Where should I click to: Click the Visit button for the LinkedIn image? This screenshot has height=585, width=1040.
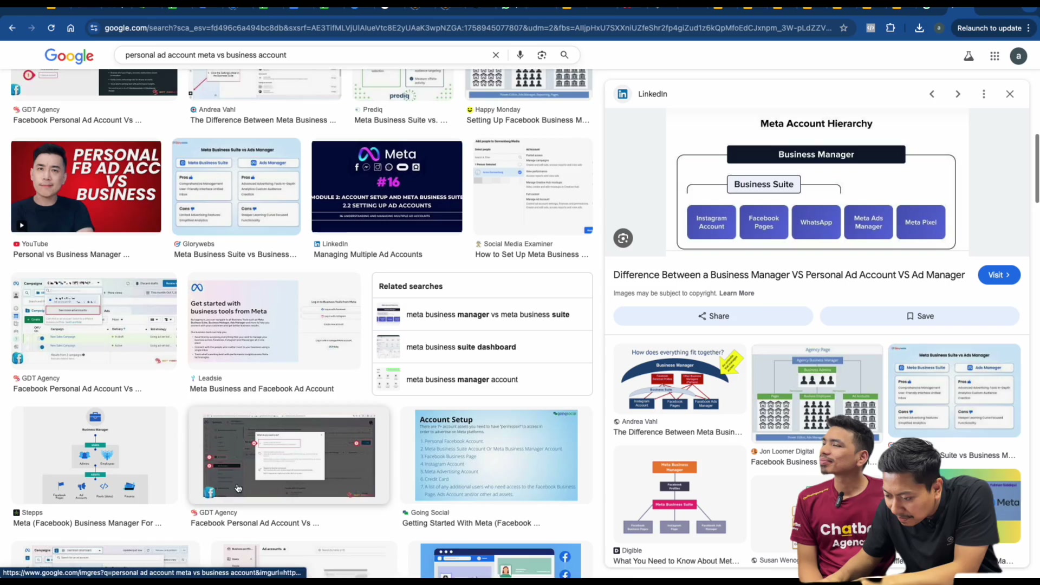pos(999,275)
